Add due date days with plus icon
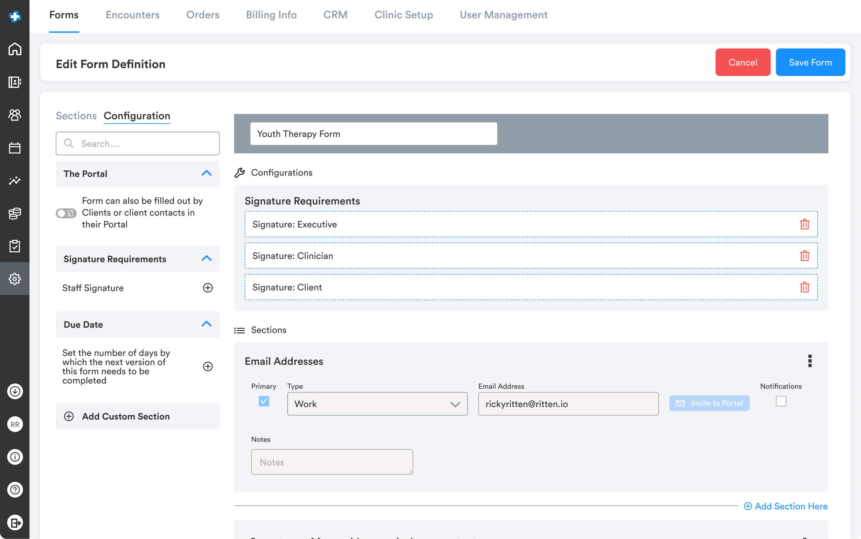Viewport: 861px width, 539px height. (208, 366)
